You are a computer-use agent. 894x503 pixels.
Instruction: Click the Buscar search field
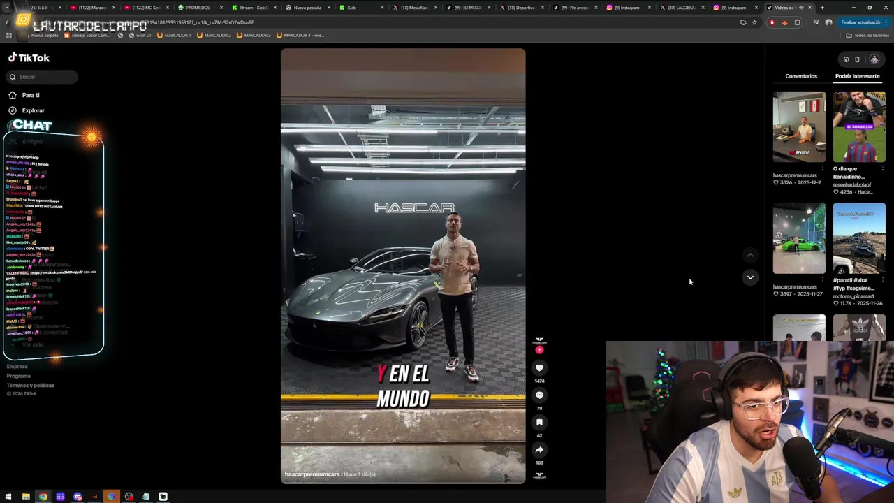(x=42, y=77)
